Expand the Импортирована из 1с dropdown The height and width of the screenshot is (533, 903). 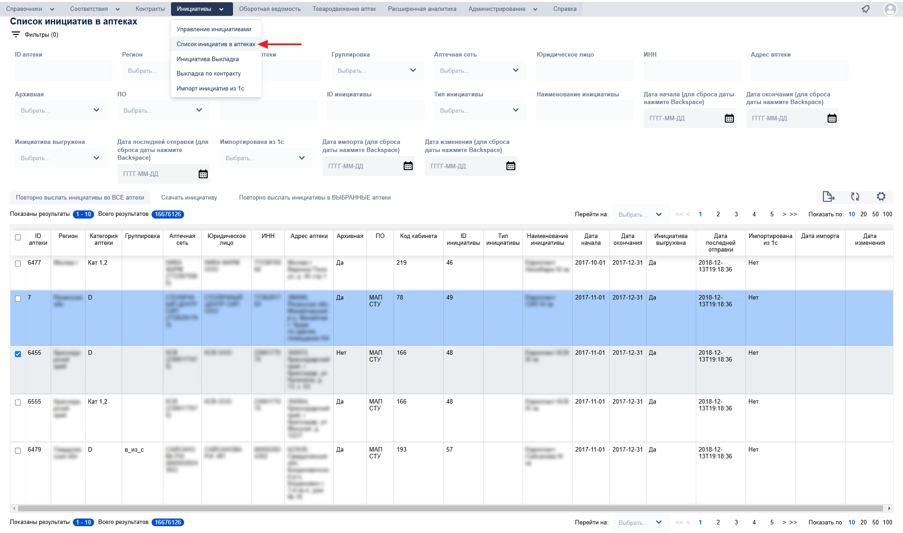click(266, 158)
